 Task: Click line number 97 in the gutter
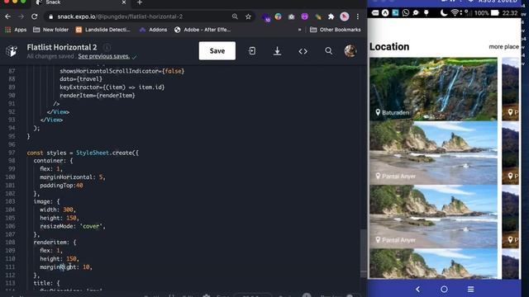pos(12,153)
